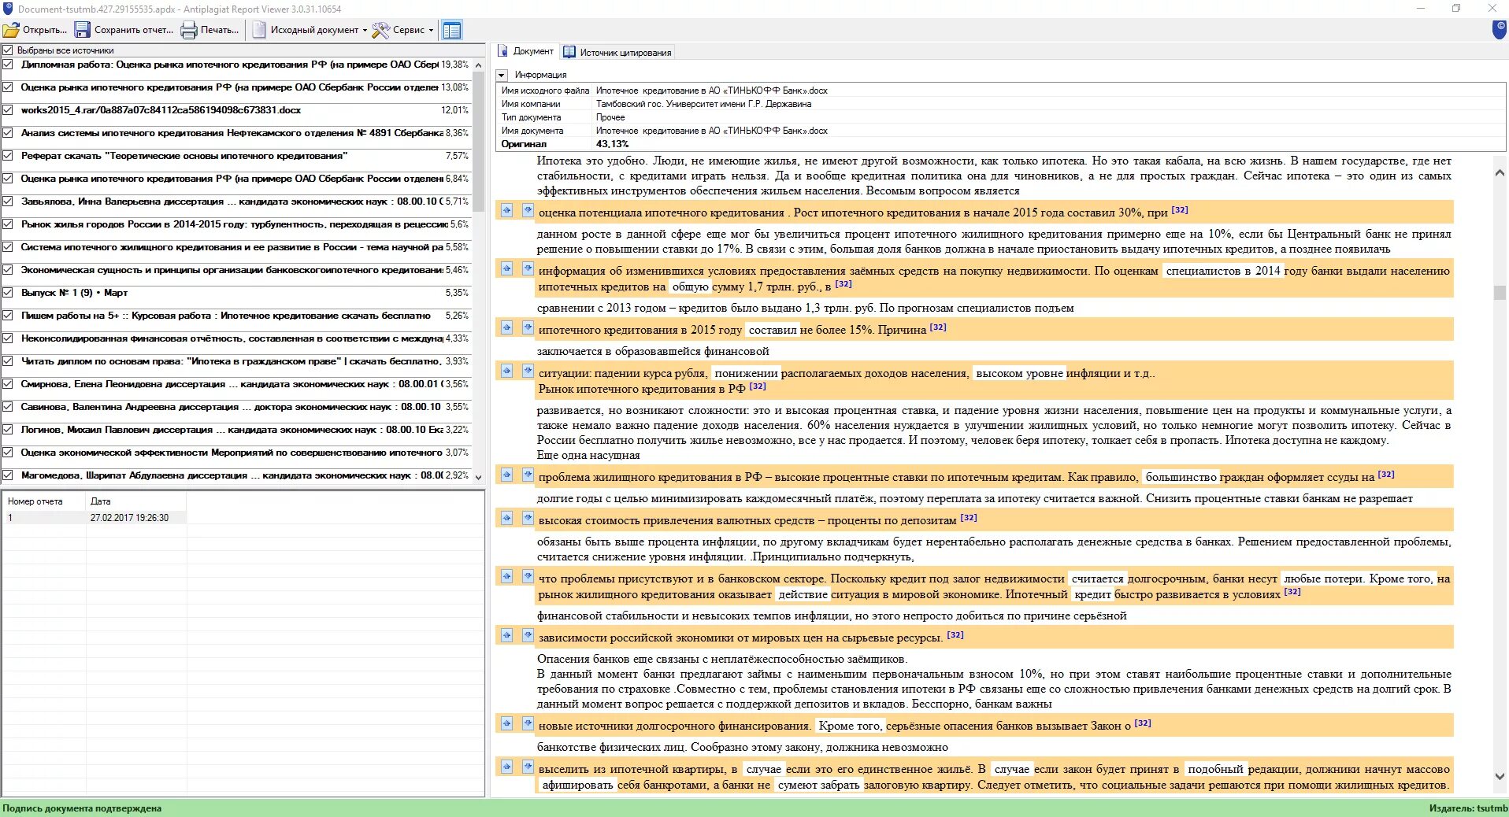Uncheck 'Завьялова, Инна Валерьевна диссертация' checkbox

point(8,201)
